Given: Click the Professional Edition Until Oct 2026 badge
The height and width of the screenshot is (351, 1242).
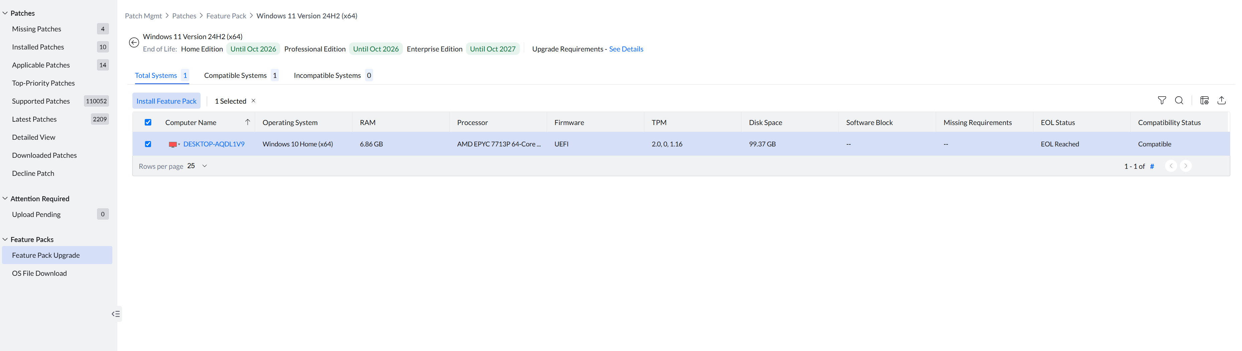Looking at the screenshot, I should tap(375, 49).
